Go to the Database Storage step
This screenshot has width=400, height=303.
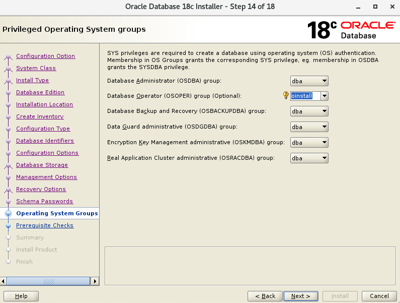(x=42, y=165)
